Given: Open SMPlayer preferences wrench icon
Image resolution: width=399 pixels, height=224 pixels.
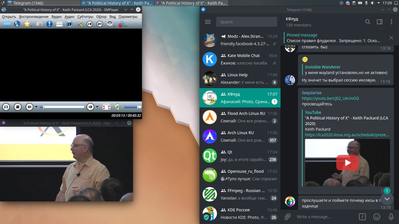Looking at the screenshot, I should click(80, 24).
